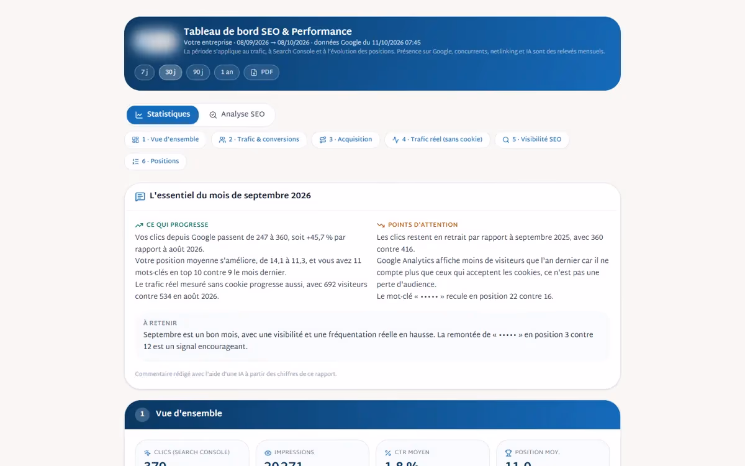Click the comment icon beside L'essentiel du mois
Screen dimensions: 745x466
tap(140, 196)
